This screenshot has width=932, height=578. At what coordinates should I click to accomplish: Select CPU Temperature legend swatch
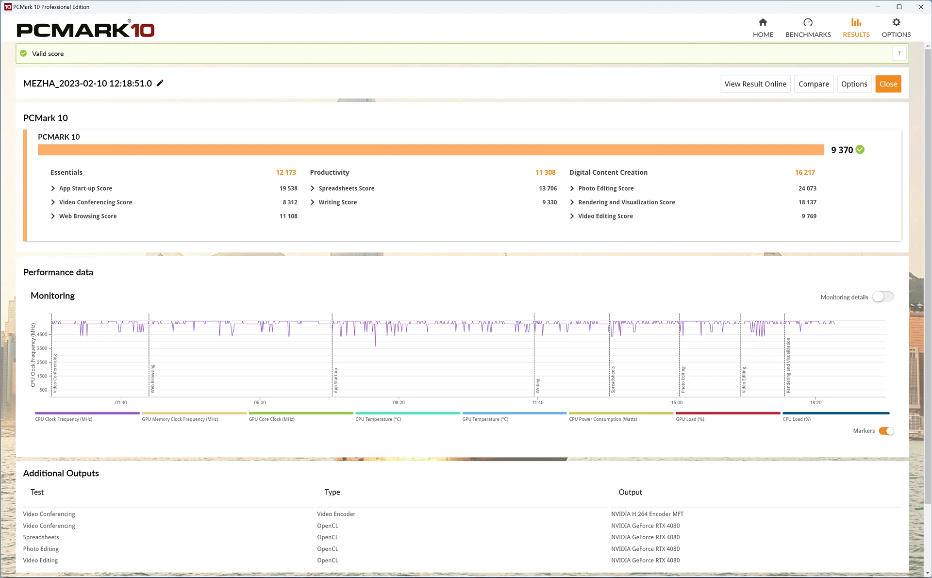[408, 413]
